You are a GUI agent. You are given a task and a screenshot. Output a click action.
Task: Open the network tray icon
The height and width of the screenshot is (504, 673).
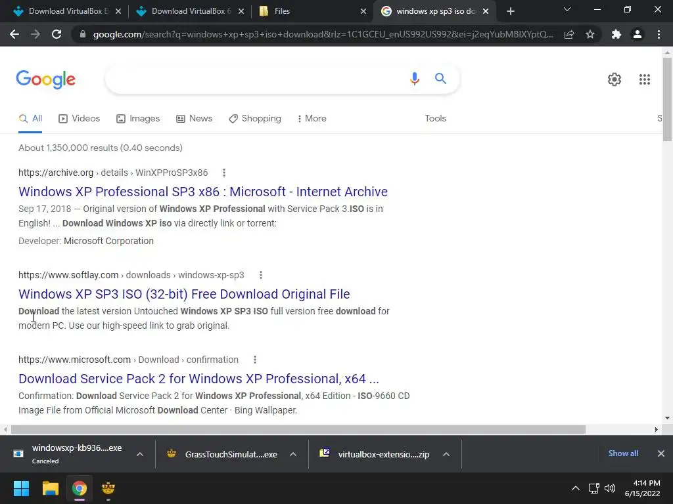pyautogui.click(x=593, y=488)
